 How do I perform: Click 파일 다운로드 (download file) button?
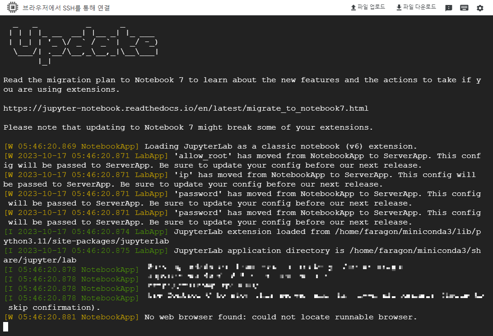[x=416, y=7]
